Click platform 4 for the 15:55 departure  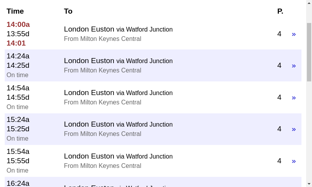[x=279, y=161]
